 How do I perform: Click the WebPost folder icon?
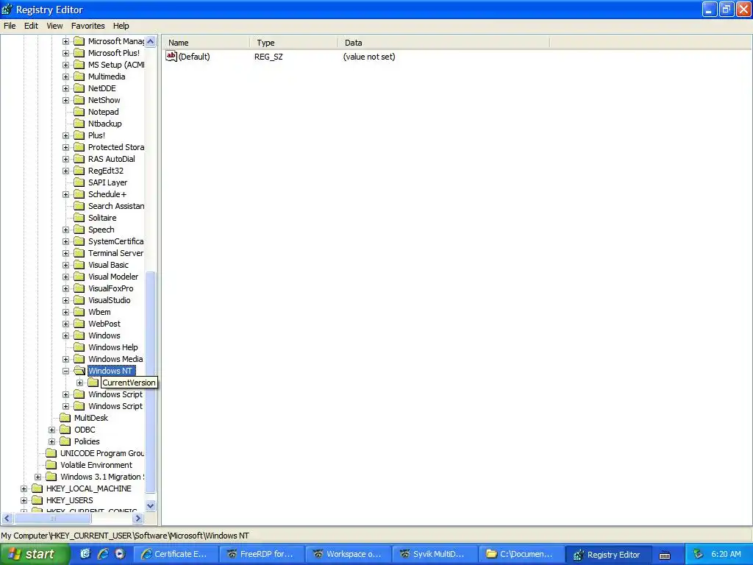tap(79, 324)
